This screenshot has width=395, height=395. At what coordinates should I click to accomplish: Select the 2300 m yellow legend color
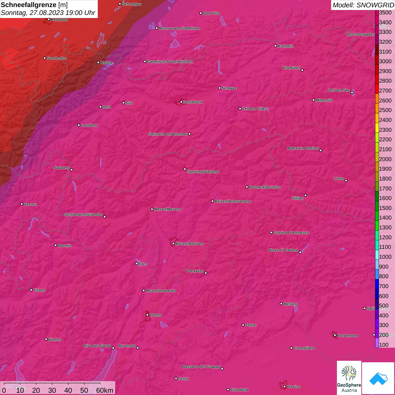[377, 128]
